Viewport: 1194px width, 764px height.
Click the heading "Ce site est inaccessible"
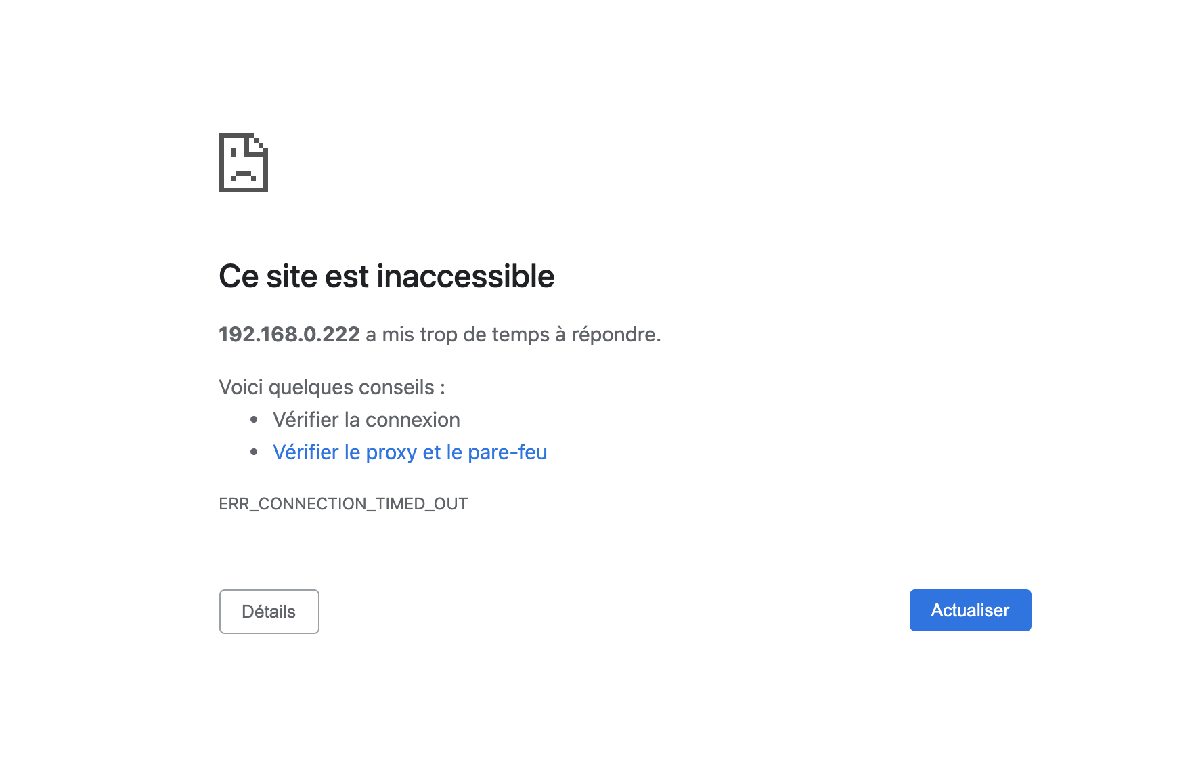click(386, 276)
